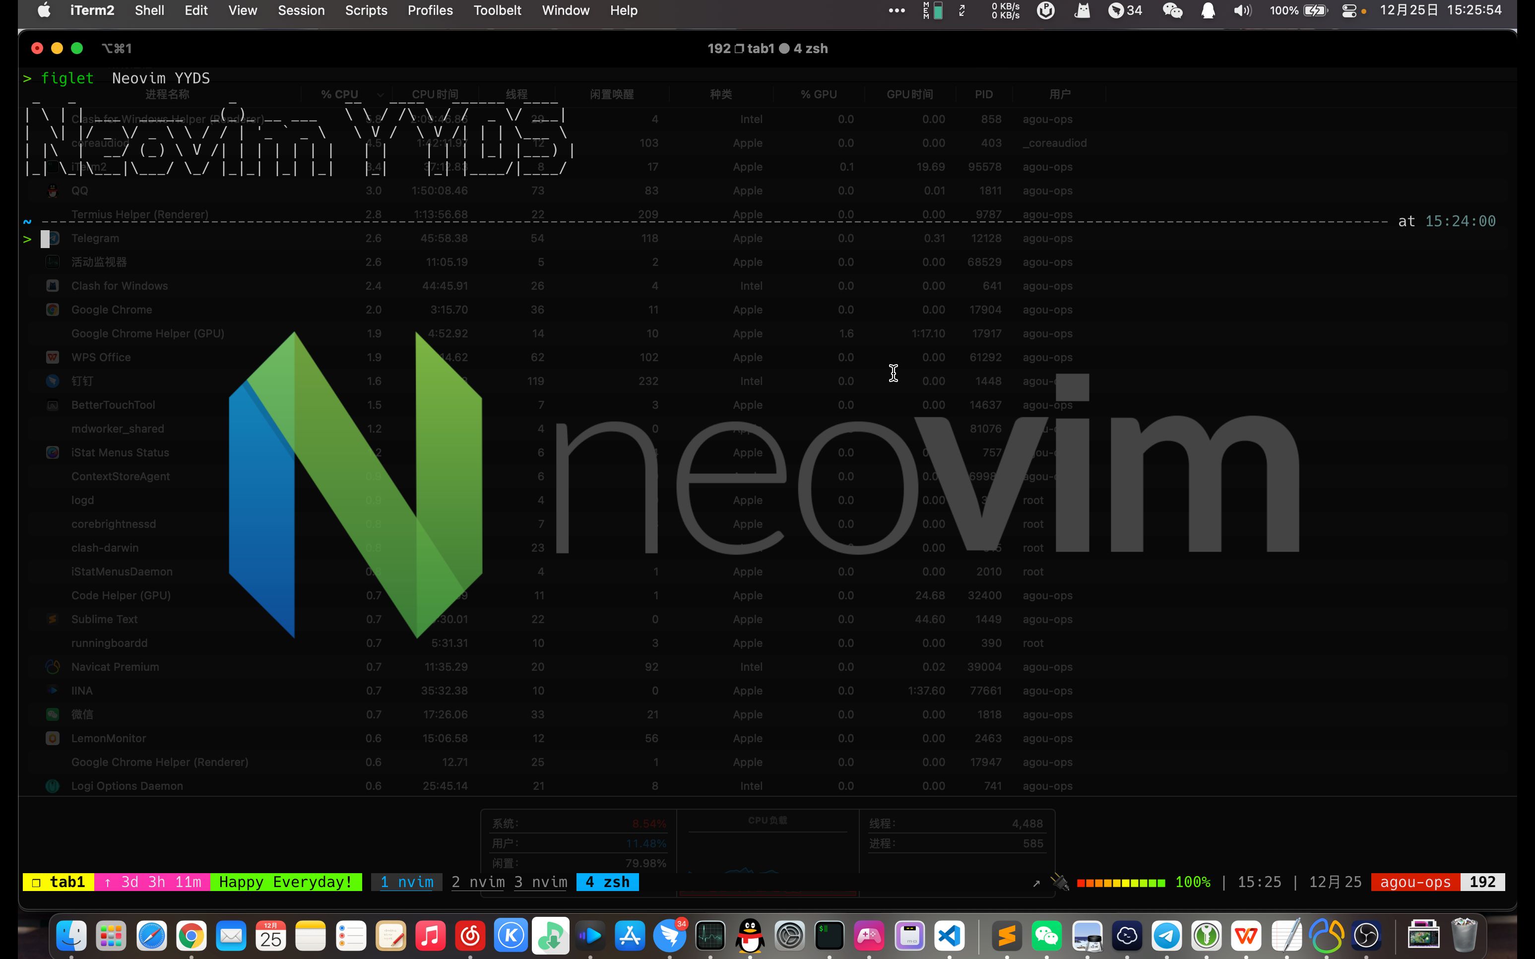The width and height of the screenshot is (1535, 959).
Task: Click the '192' segment in tmux status
Action: 1482,882
